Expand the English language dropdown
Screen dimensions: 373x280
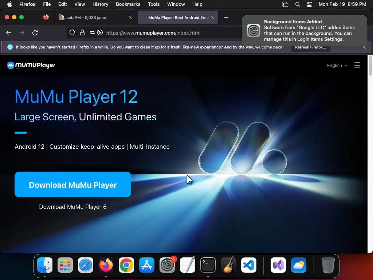coord(337,66)
